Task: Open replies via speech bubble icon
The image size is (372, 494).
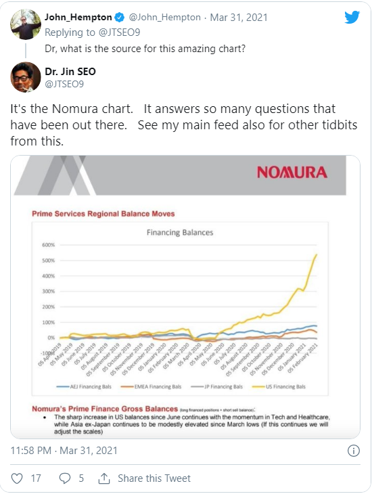Action: click(x=65, y=478)
